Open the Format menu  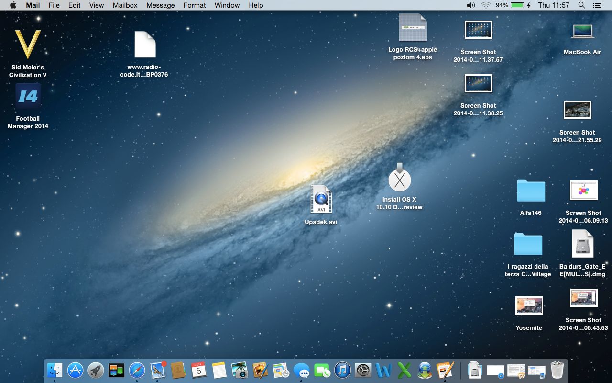195,5
